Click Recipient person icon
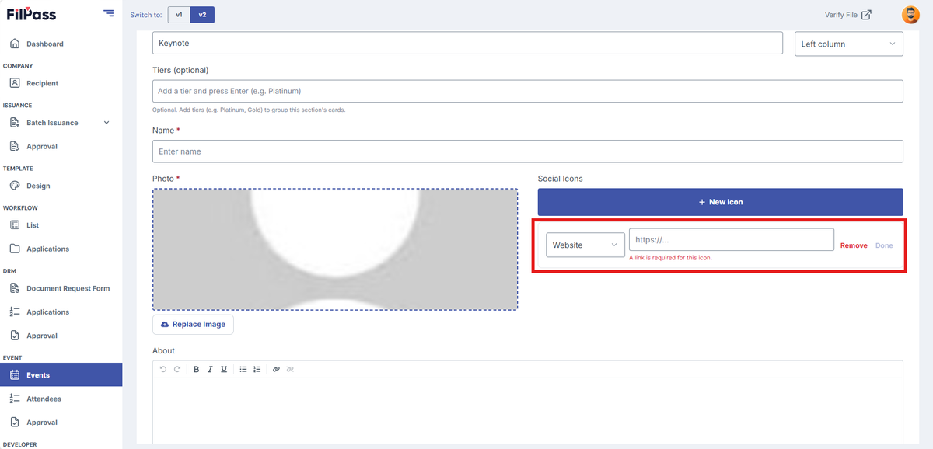Screen dimensions: 933x449 tap(15, 83)
